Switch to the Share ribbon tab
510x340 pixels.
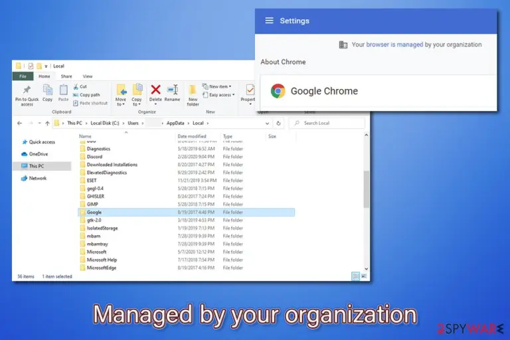coord(66,76)
